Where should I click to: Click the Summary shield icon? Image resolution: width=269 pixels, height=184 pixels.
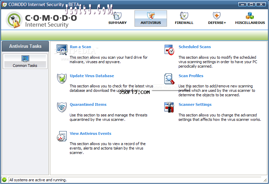pos(117,16)
